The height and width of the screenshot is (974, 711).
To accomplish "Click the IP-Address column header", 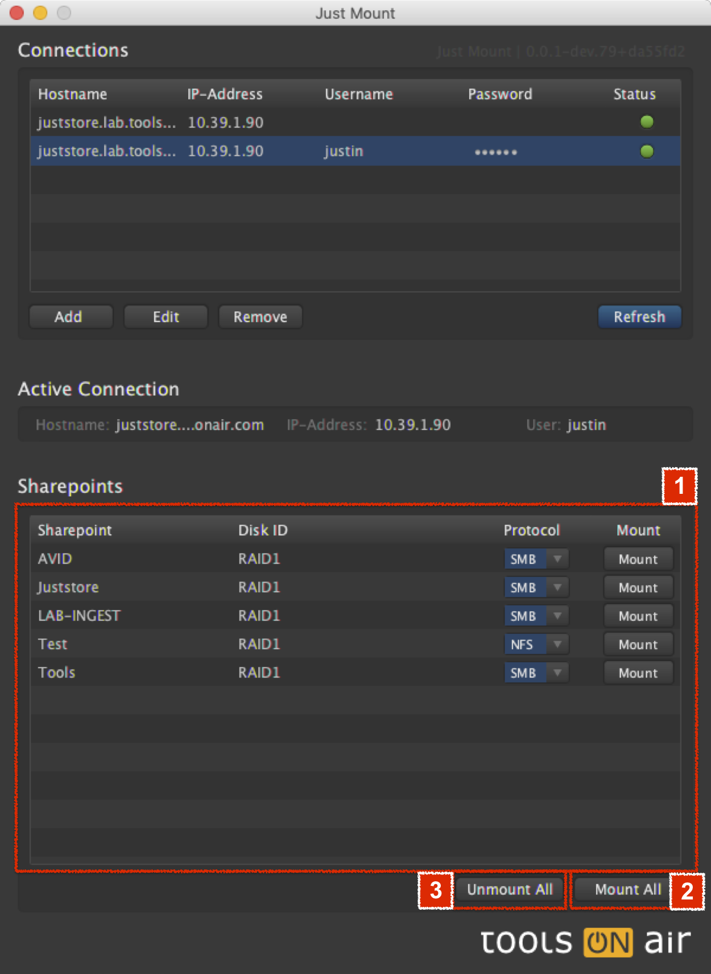I will pos(225,94).
